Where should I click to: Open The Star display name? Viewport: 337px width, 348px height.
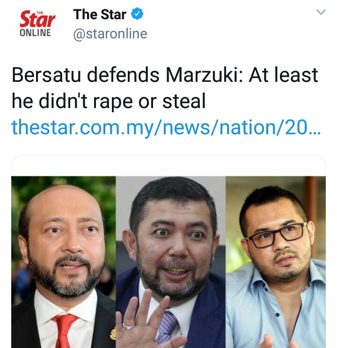100,14
